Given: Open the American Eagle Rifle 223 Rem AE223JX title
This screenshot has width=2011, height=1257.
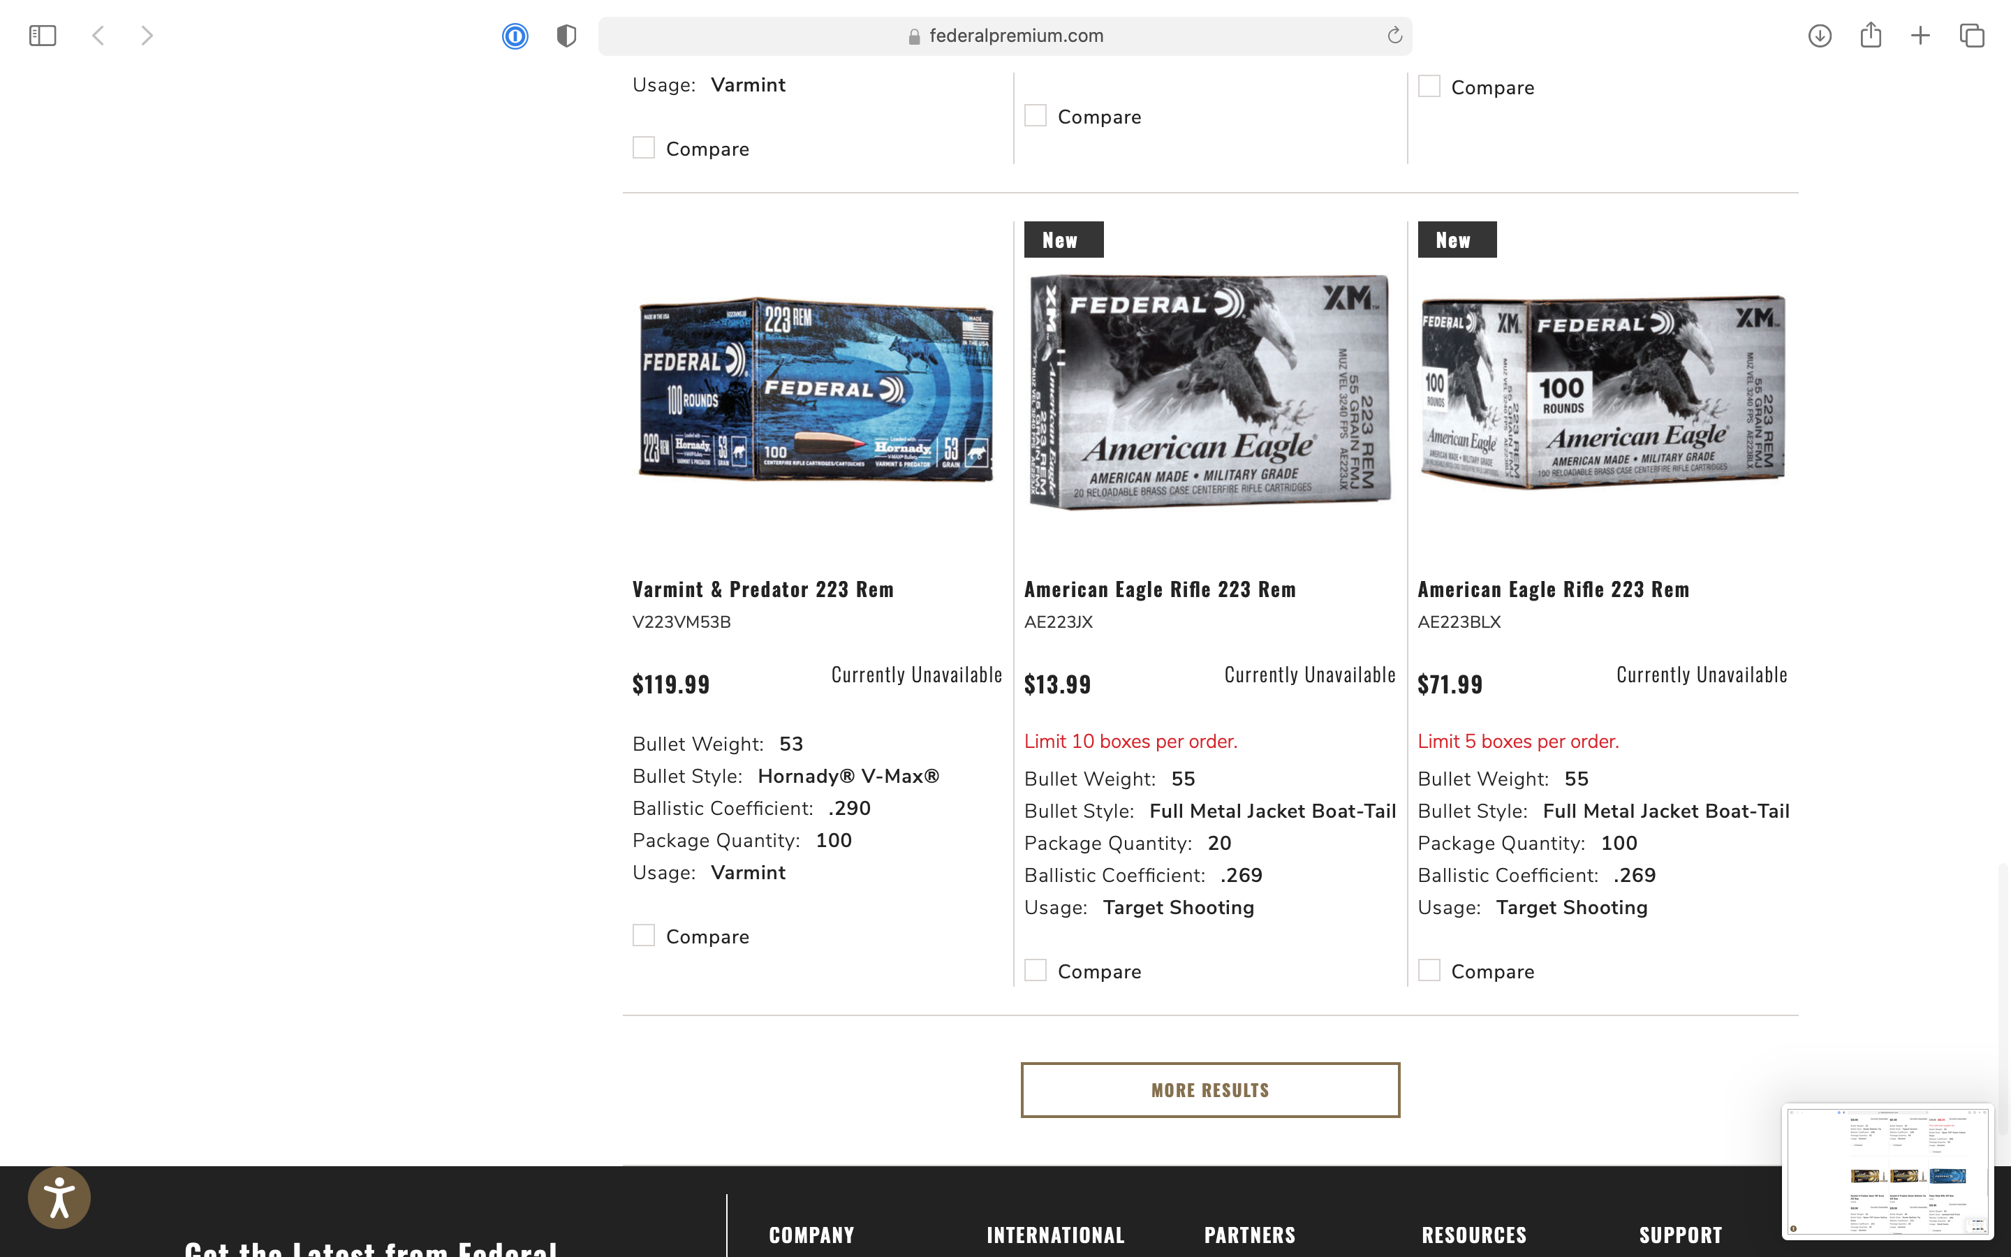Looking at the screenshot, I should tap(1160, 589).
